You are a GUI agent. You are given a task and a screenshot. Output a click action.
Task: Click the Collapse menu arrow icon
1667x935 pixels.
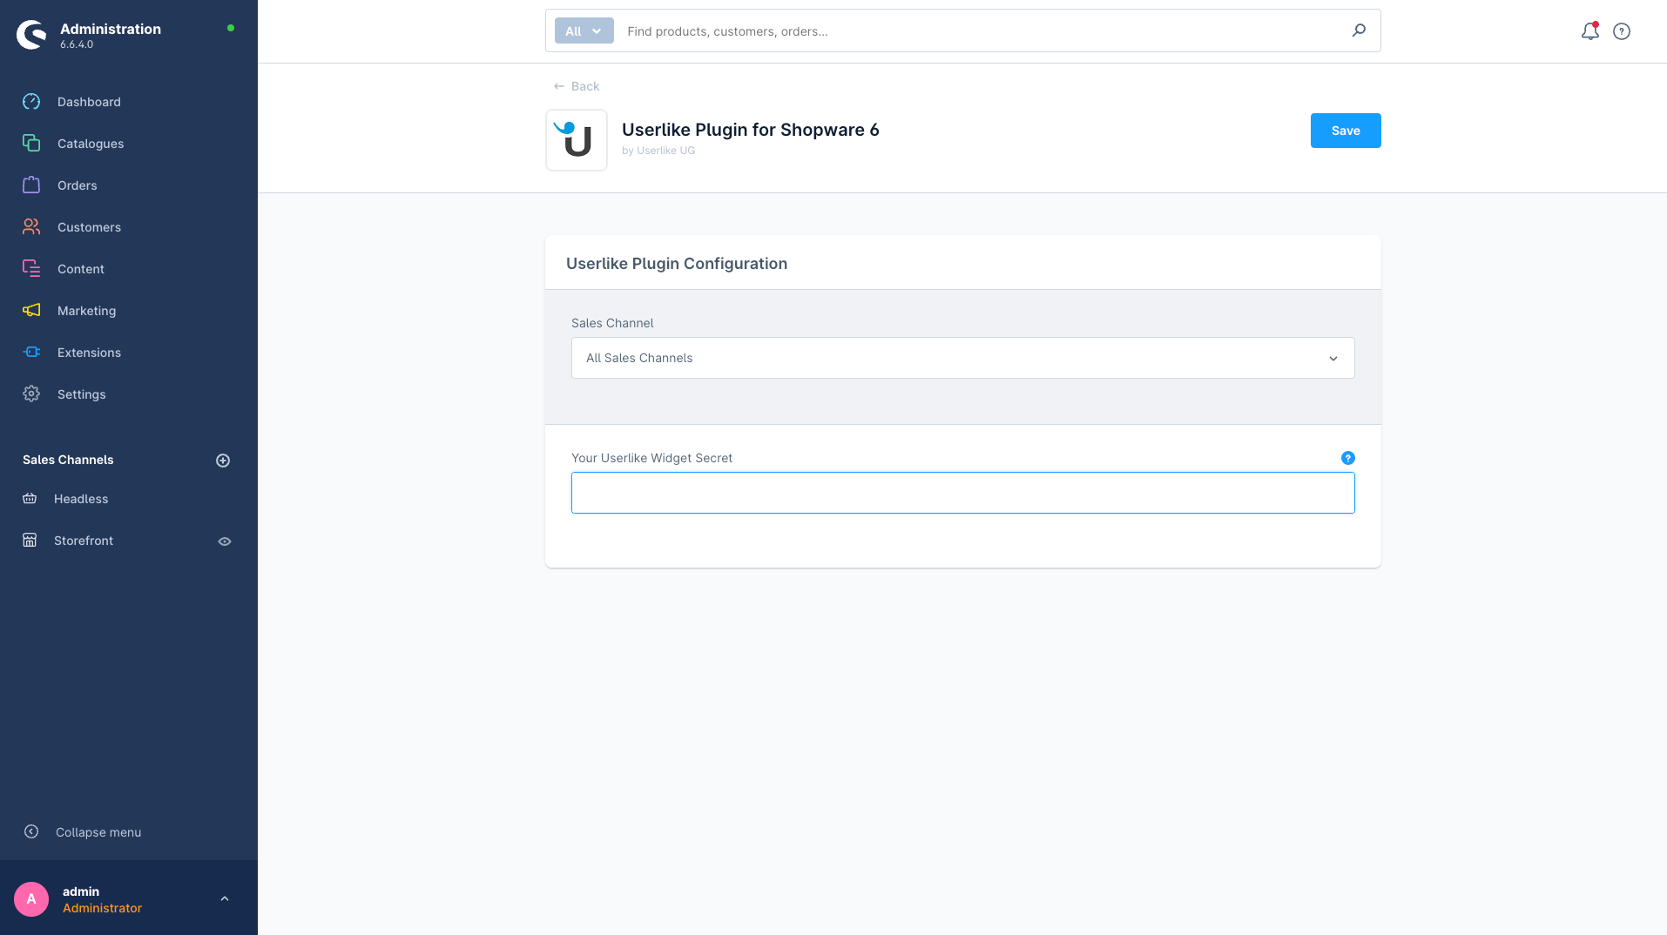point(31,831)
